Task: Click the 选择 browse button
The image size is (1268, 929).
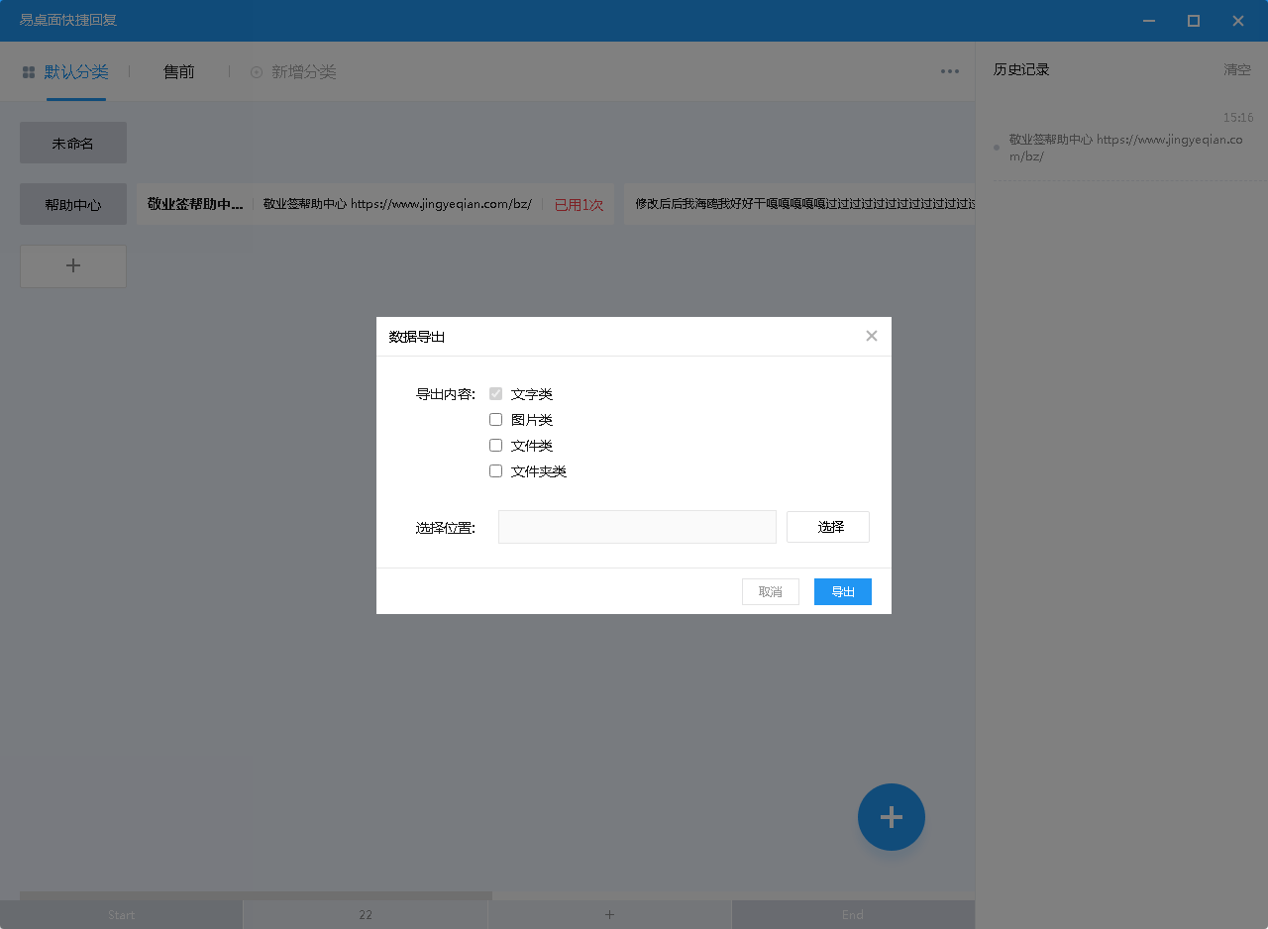Action: [828, 527]
